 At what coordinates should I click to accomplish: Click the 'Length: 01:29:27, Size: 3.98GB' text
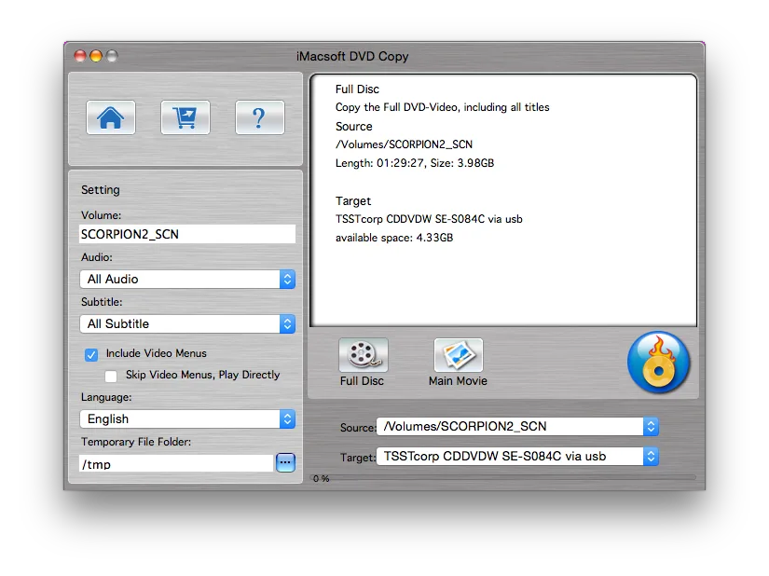[x=415, y=163]
